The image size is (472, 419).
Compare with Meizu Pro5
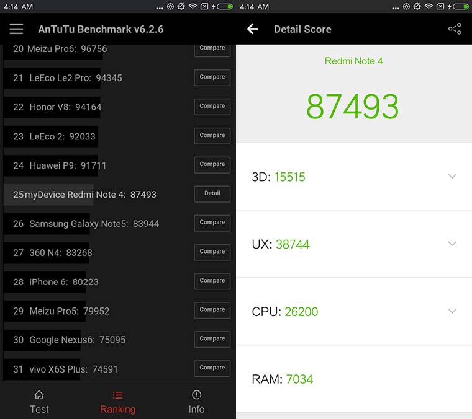coord(212,310)
